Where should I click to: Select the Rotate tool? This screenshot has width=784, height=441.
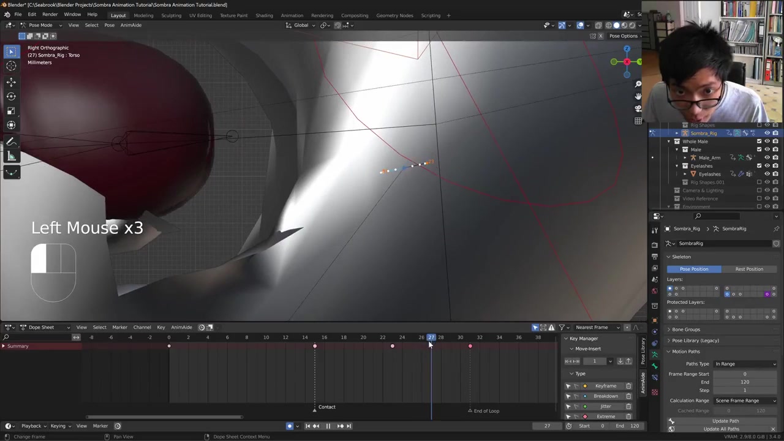11,96
